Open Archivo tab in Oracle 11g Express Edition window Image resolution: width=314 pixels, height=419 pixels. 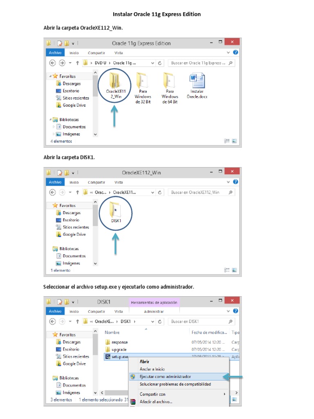(55, 53)
